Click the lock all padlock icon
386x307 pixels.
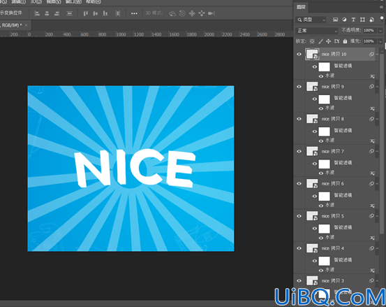point(345,41)
